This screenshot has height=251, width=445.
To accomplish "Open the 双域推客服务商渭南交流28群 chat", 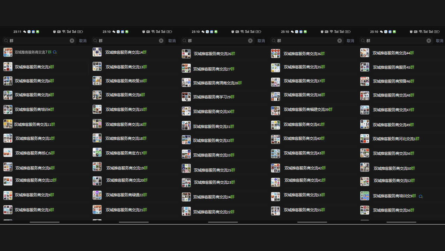I will (217, 83).
